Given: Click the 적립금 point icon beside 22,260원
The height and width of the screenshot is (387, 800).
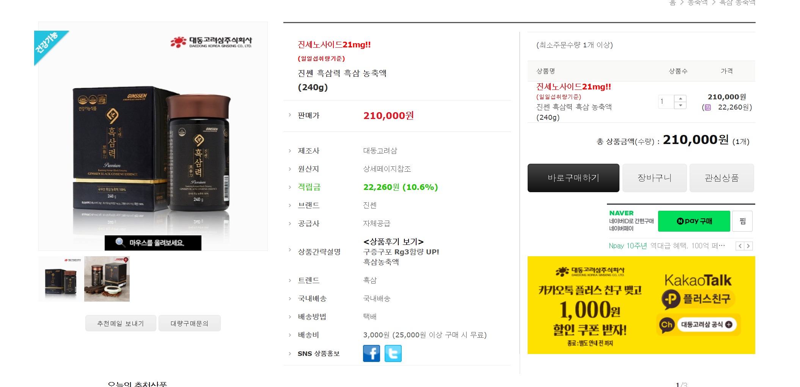Looking at the screenshot, I should (707, 107).
